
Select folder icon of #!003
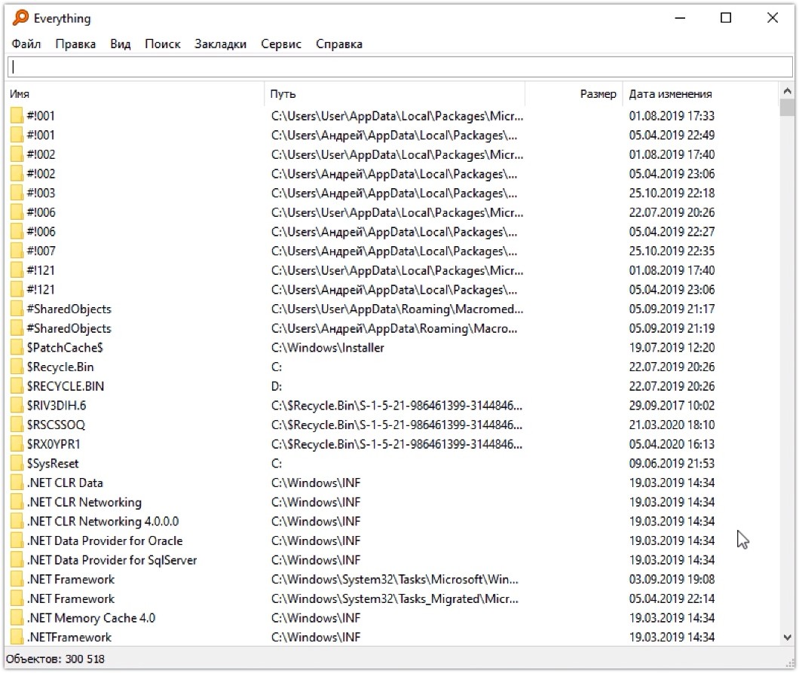tap(17, 193)
